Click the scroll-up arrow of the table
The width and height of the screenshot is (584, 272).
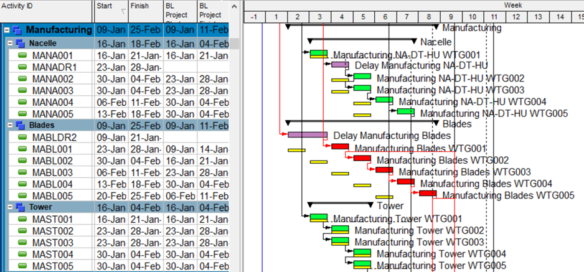pyautogui.click(x=234, y=6)
